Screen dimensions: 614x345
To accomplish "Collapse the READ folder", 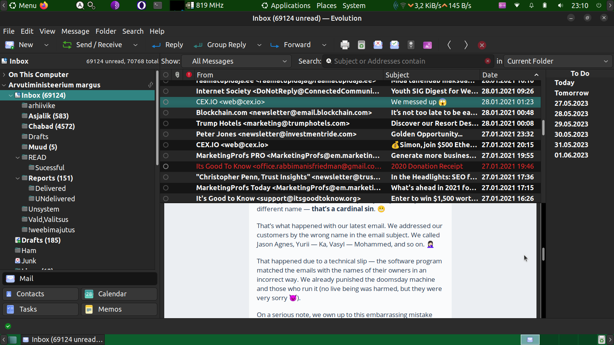I will (18, 157).
